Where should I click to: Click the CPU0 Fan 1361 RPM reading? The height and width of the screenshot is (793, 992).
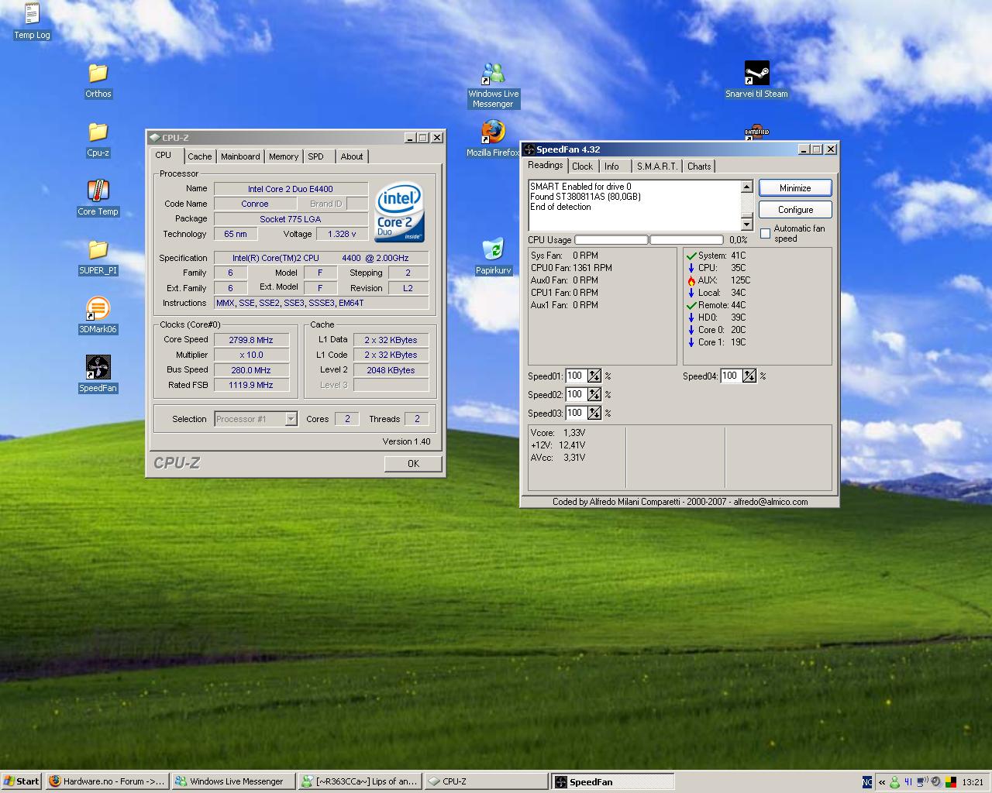(x=571, y=268)
